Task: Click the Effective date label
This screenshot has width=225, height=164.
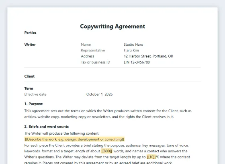Action: 35,94
